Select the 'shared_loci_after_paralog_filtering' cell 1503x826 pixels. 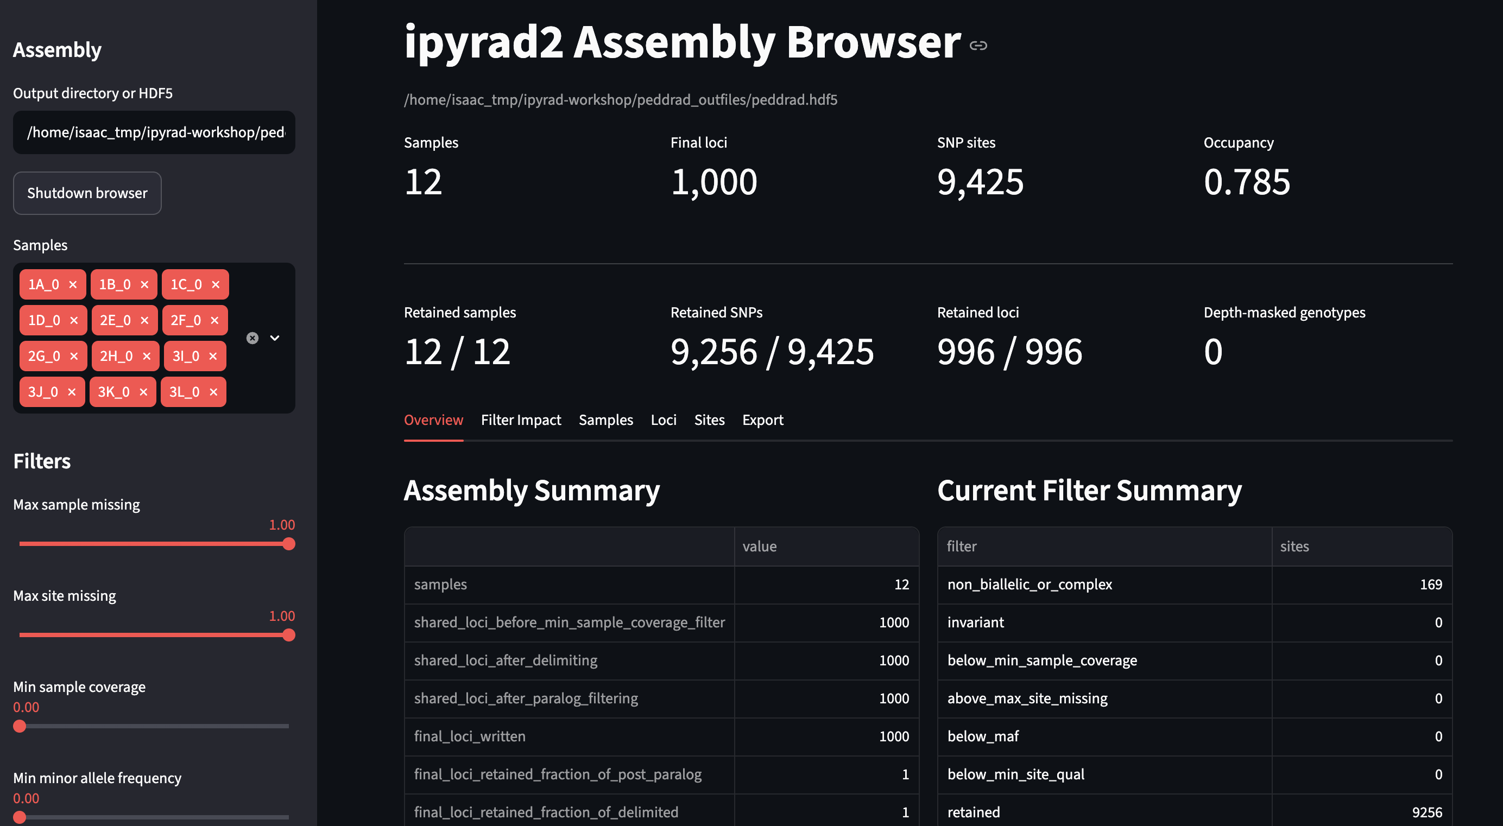click(569, 698)
